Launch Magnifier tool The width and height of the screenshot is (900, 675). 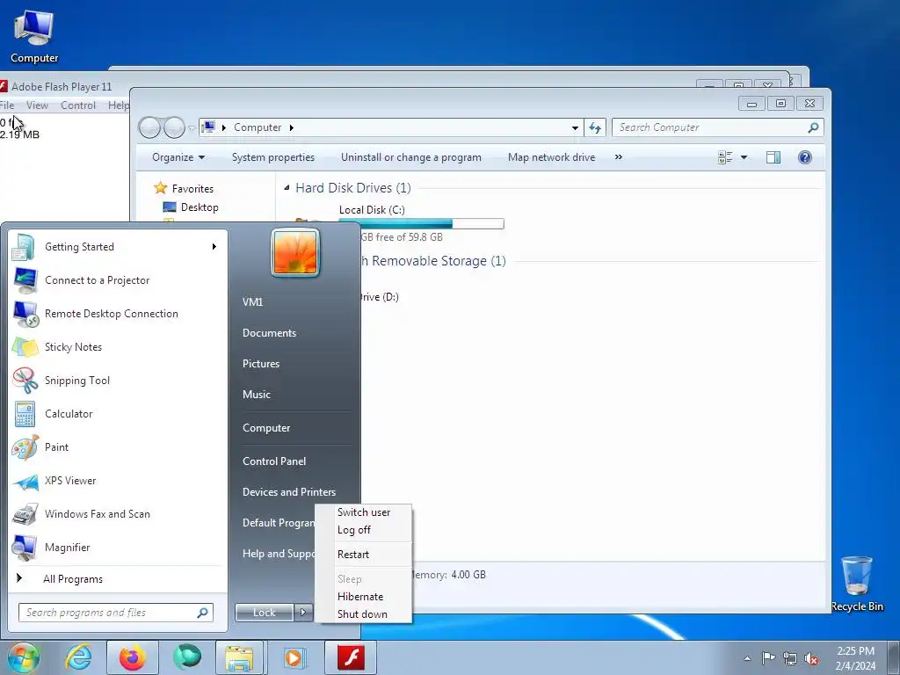[118, 547]
